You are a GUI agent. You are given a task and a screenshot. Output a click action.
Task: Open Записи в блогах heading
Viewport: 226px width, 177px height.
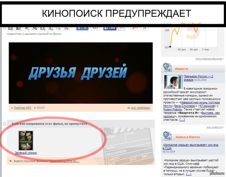coord(188,137)
